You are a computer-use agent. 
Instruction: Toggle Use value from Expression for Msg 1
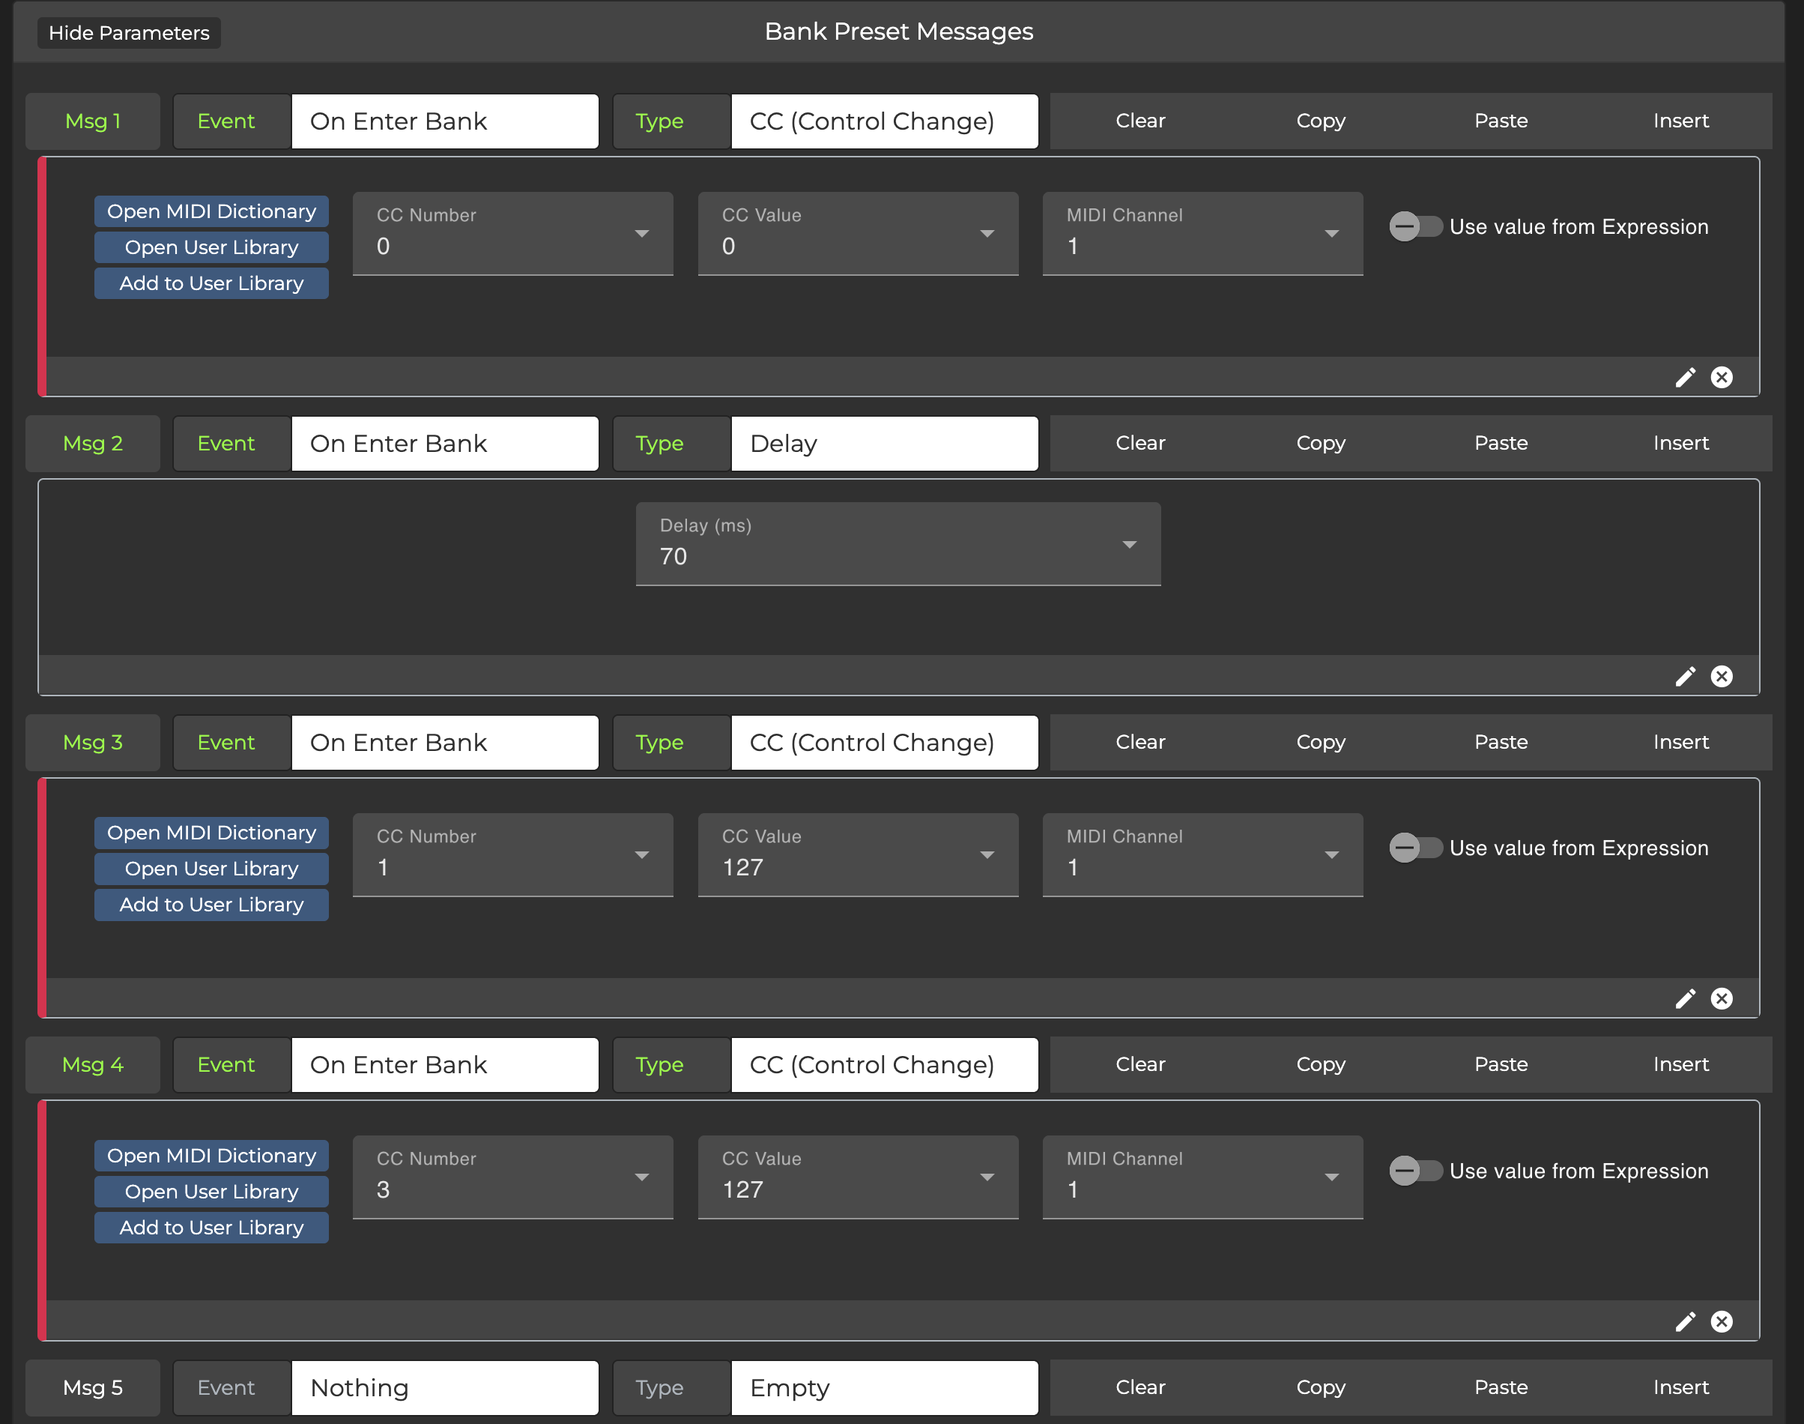tap(1415, 227)
